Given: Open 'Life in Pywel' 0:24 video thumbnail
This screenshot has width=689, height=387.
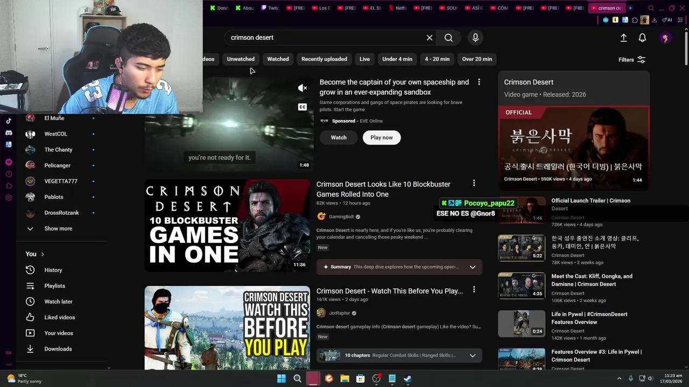Looking at the screenshot, I should 522,324.
